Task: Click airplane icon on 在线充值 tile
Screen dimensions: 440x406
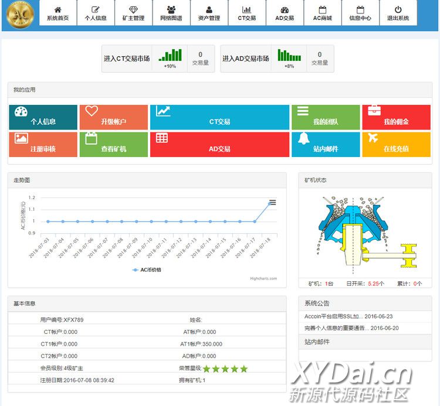Action: 373,138
